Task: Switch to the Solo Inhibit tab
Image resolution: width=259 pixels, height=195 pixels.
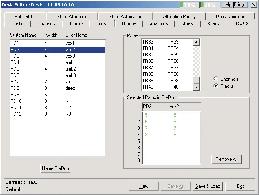Action: pyautogui.click(x=25, y=17)
